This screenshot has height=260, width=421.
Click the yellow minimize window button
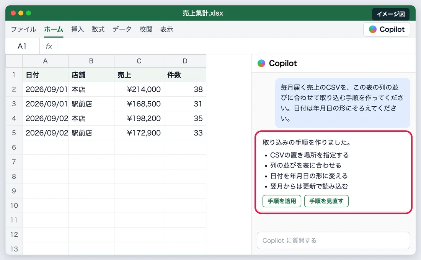click(x=21, y=13)
